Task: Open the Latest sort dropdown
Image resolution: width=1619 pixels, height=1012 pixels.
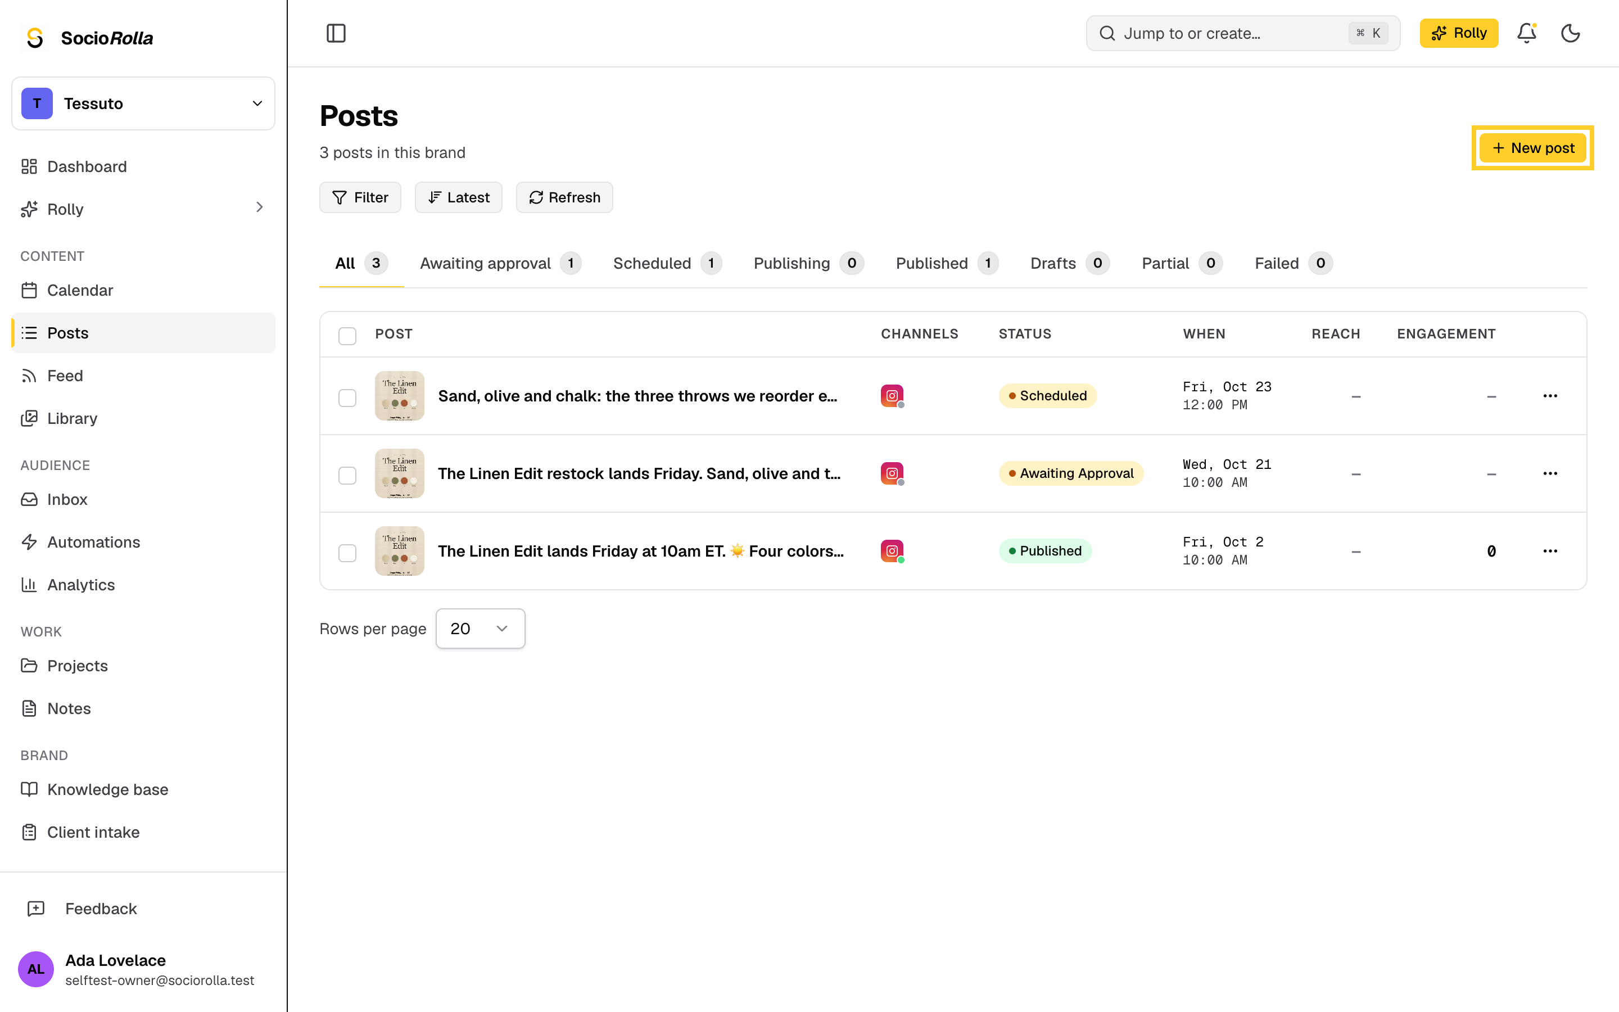Action: [458, 197]
